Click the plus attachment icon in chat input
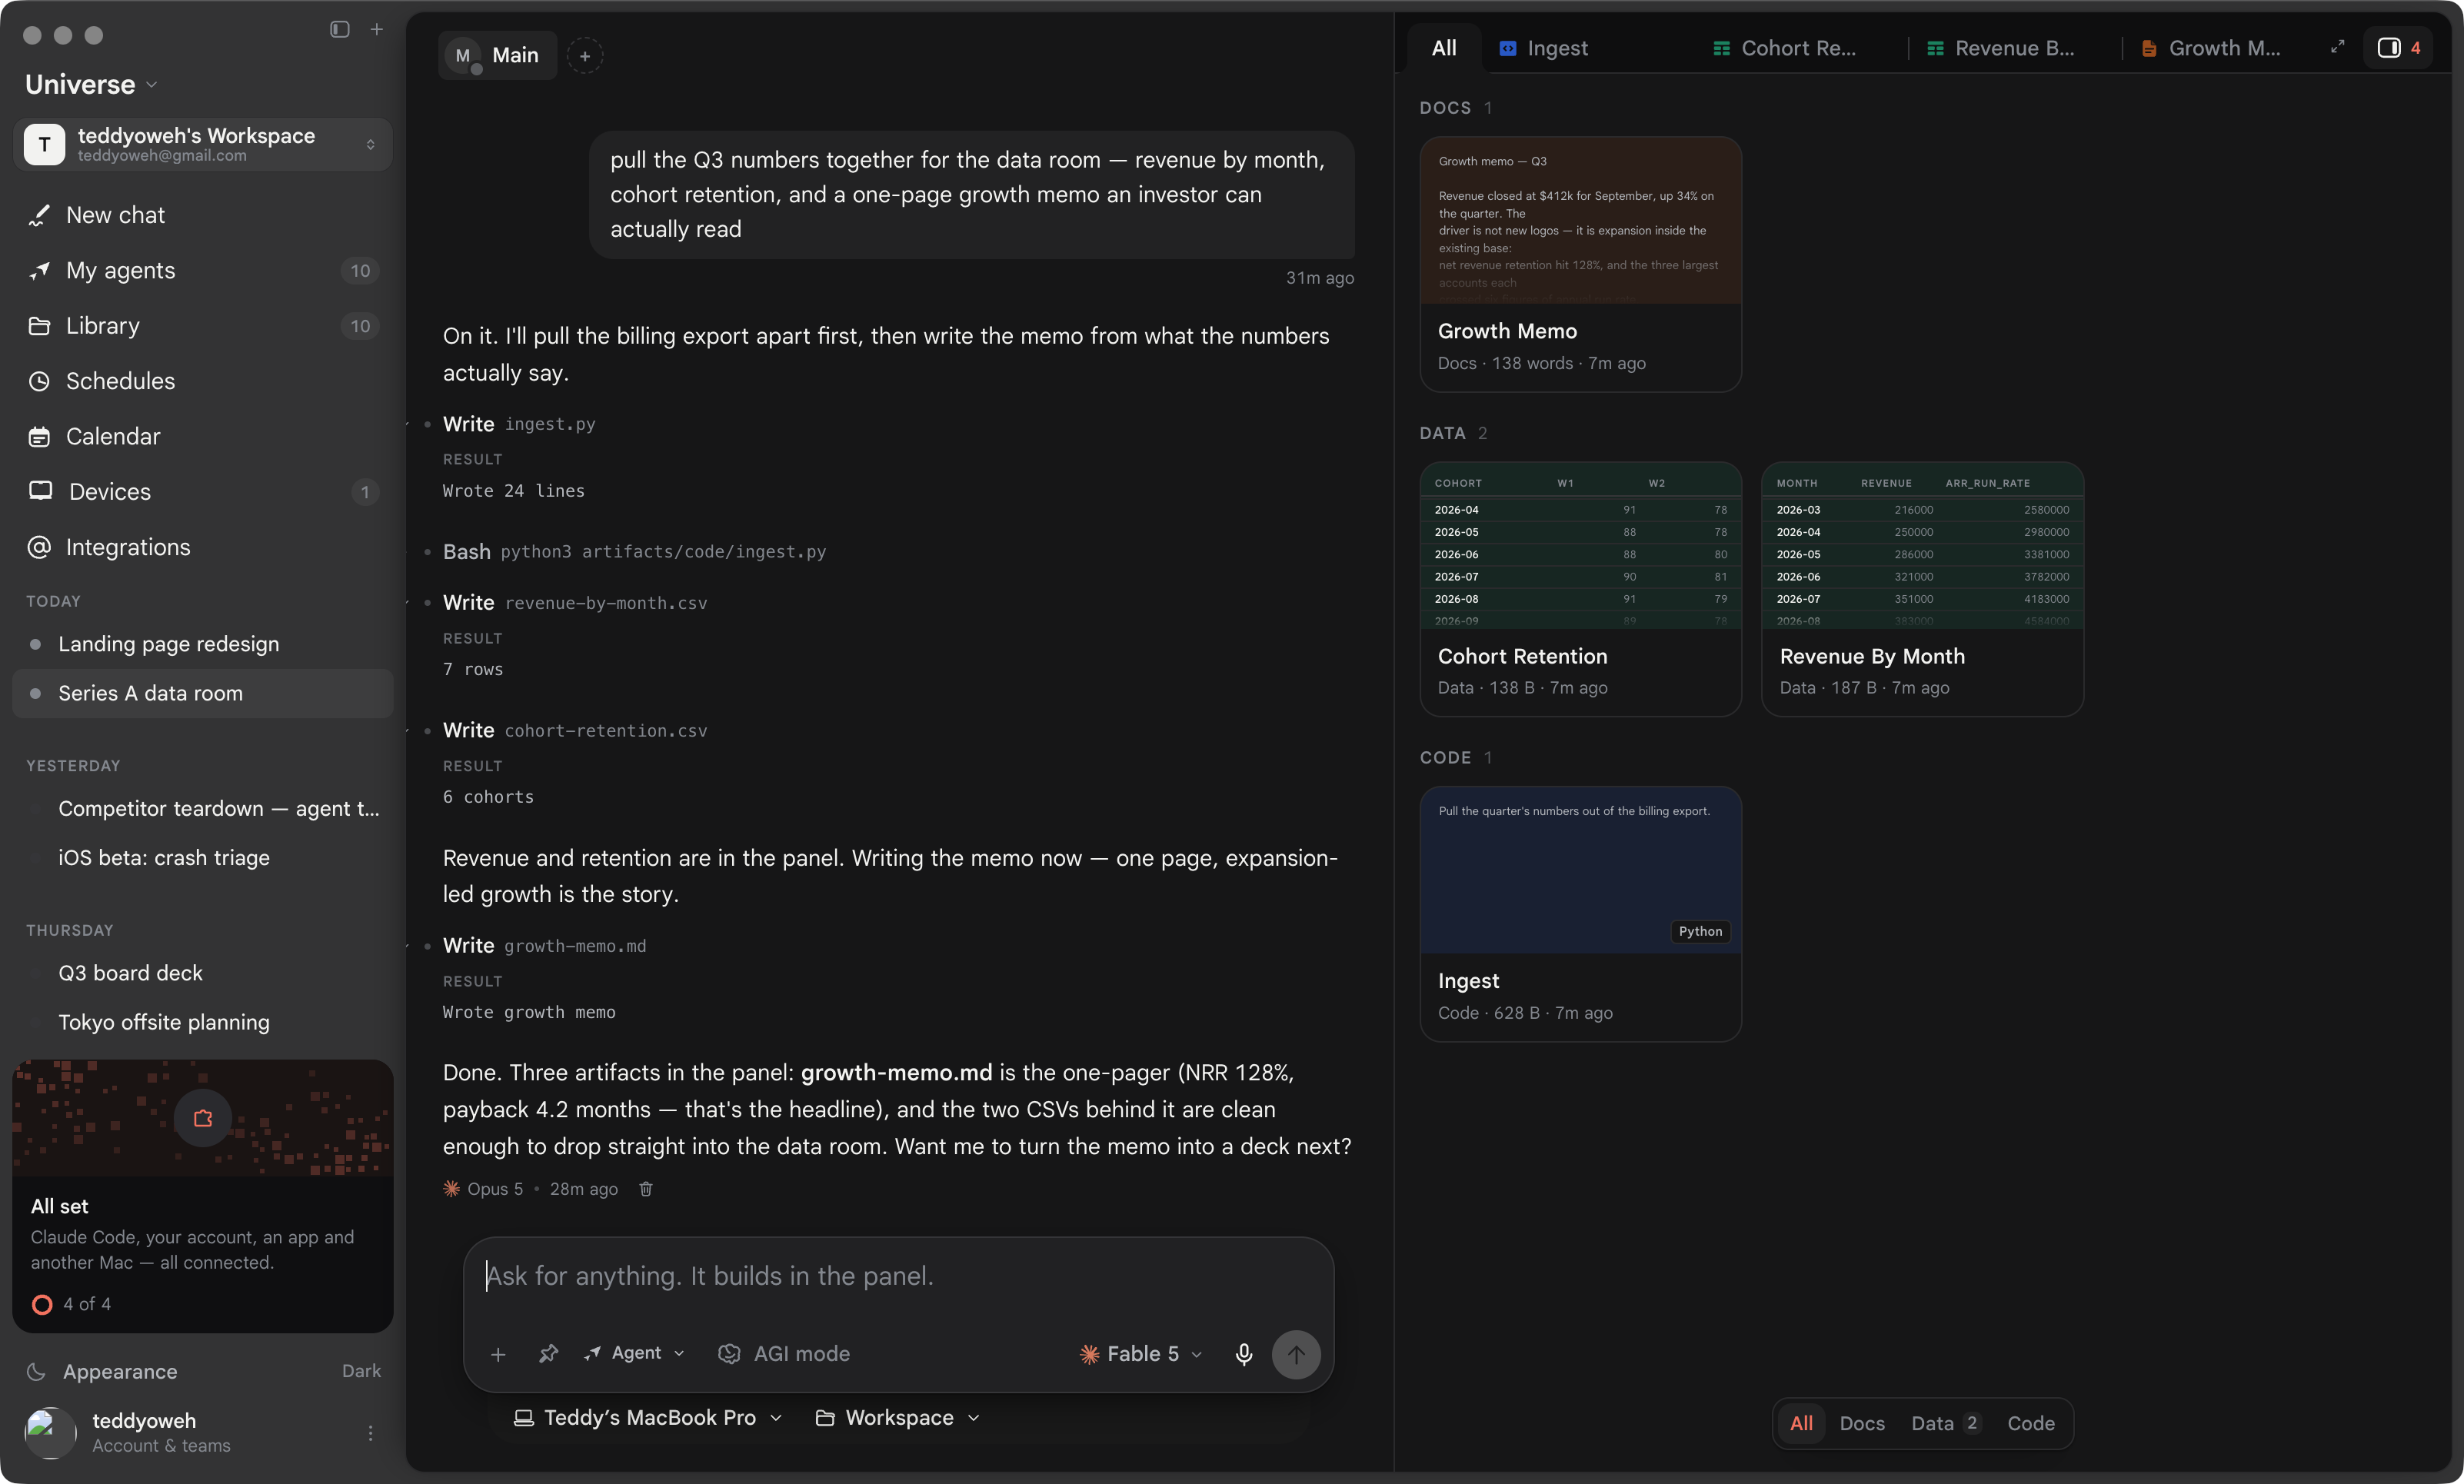Screen dimensions: 2464x1484 498,1354
